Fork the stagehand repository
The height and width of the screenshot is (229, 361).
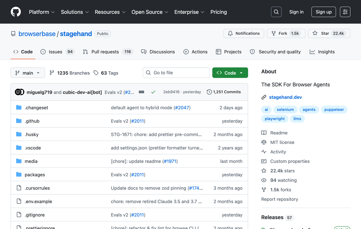(286, 33)
